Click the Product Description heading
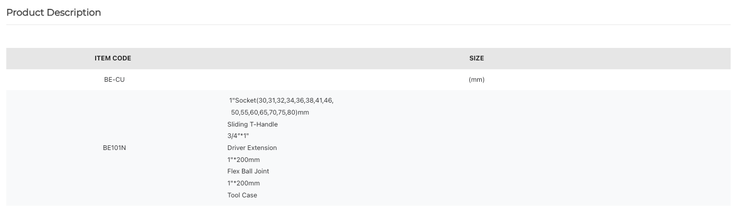739x213 pixels. click(54, 12)
